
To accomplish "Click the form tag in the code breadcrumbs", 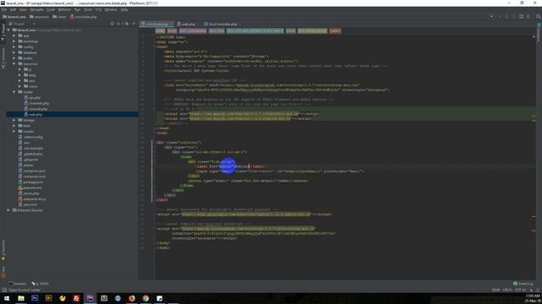I will (290, 30).
